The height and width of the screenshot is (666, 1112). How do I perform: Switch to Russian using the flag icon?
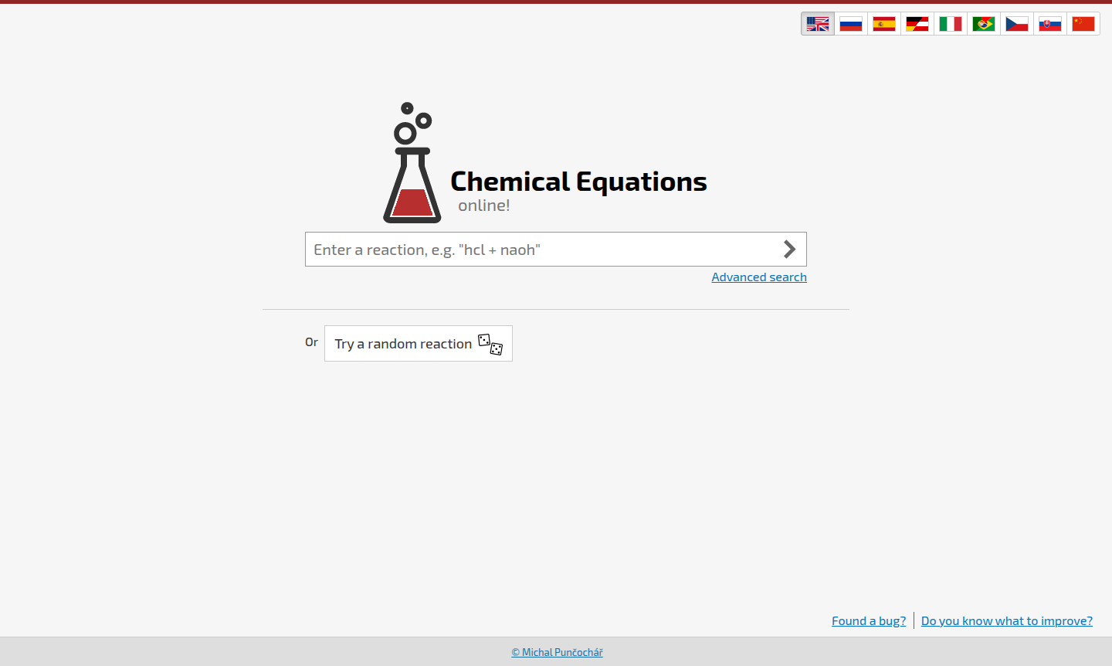850,23
